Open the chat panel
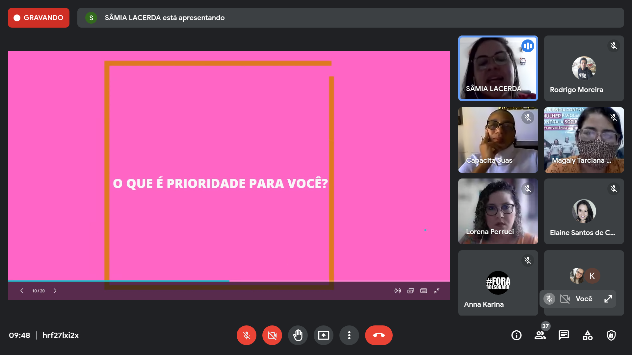 (564, 335)
